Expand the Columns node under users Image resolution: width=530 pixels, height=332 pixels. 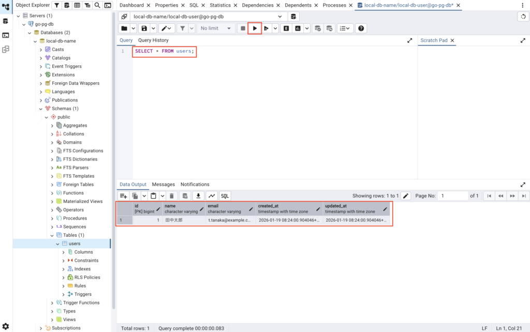coord(63,252)
